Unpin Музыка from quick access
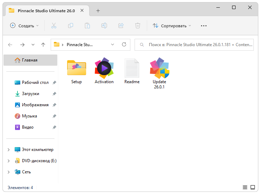 pos(54,116)
